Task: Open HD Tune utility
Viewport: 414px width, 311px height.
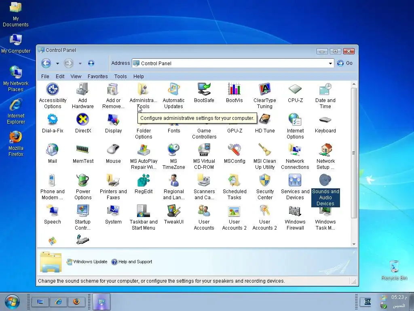Action: (265, 123)
